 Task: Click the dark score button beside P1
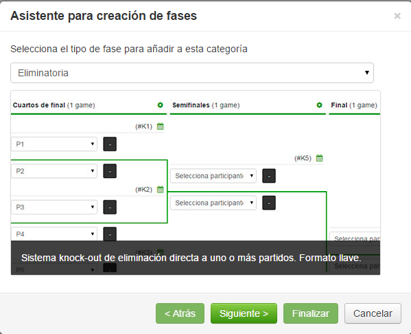click(110, 144)
